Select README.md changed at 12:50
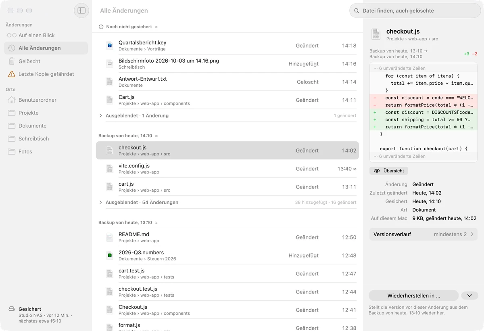Viewport: 484px width, 331px height. tap(227, 237)
